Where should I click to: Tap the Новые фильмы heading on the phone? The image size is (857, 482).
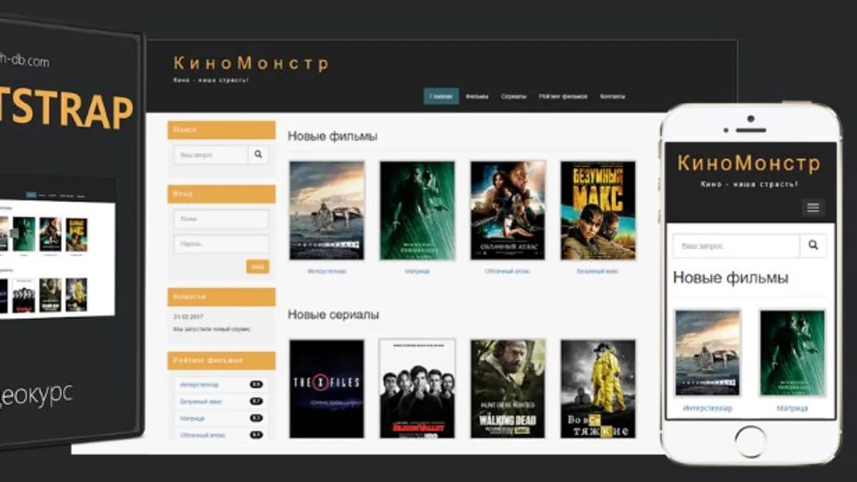[x=731, y=278]
